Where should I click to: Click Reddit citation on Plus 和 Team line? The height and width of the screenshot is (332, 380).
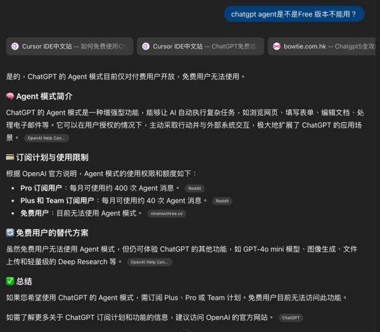222,201
